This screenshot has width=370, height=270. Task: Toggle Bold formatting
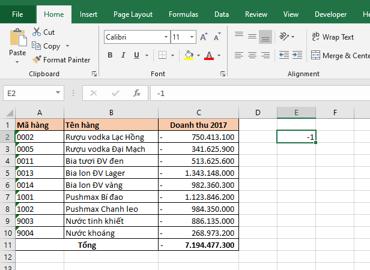pos(110,56)
